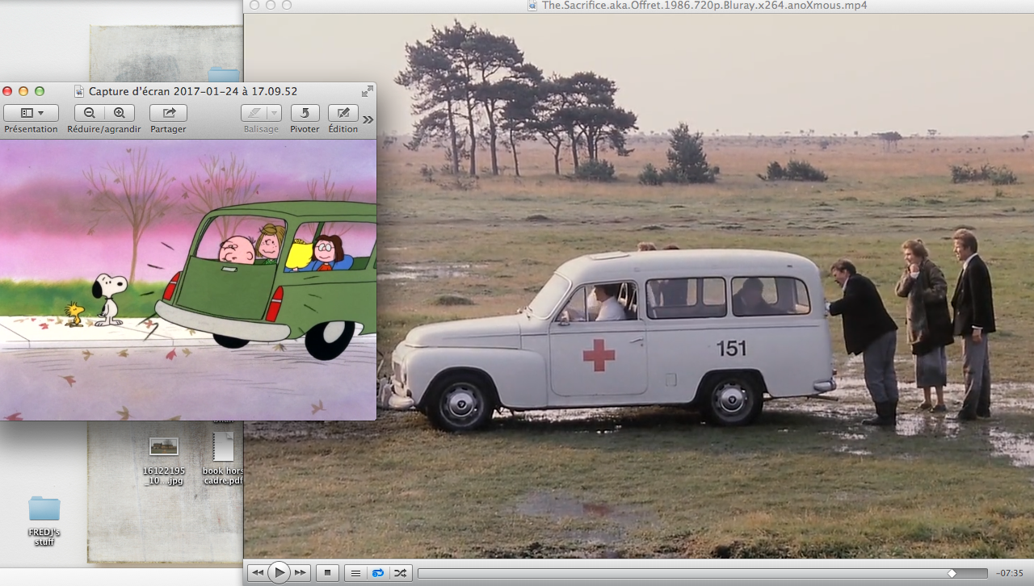Toggle the loop/repeat mode
This screenshot has height=586, width=1034.
[377, 573]
